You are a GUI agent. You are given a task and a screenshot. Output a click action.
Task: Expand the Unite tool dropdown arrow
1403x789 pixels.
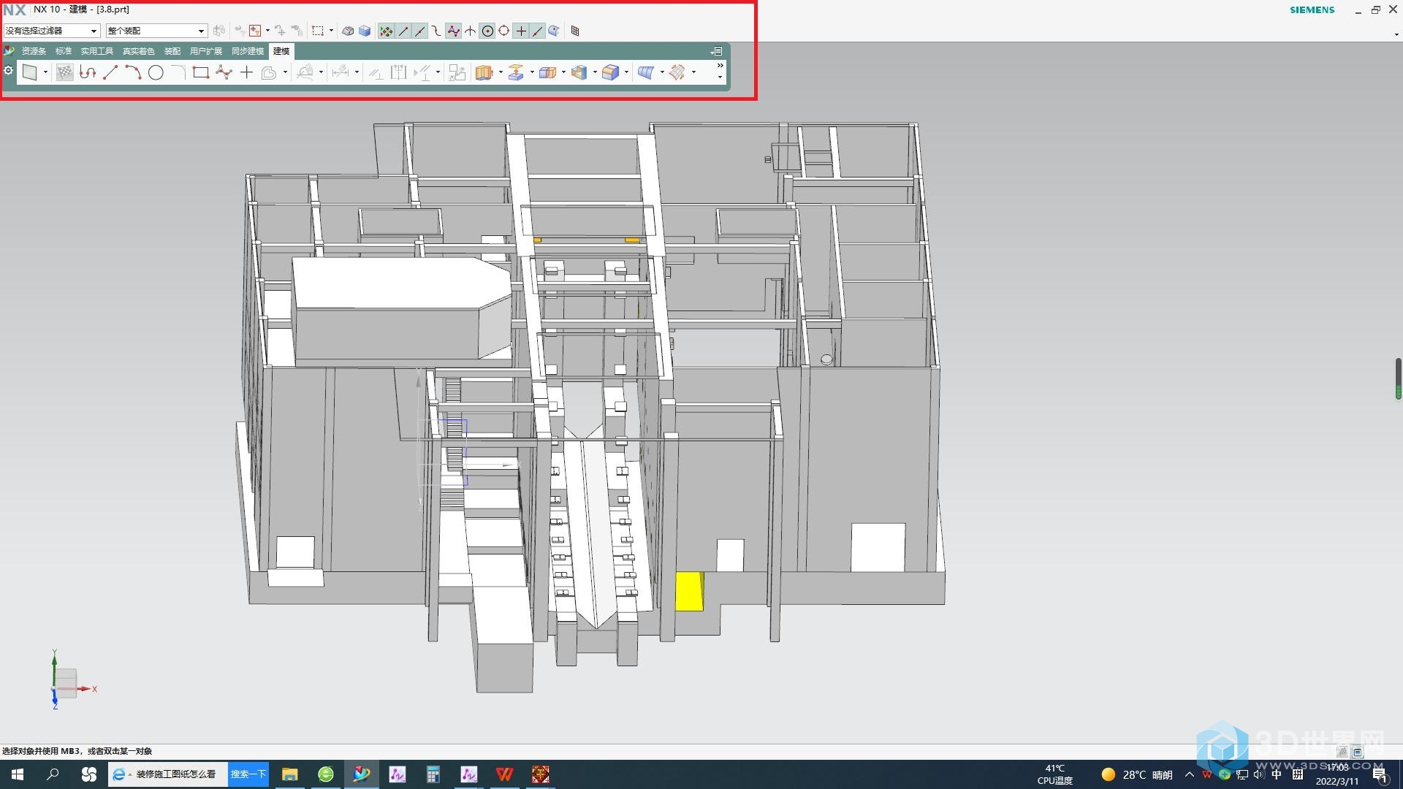563,72
